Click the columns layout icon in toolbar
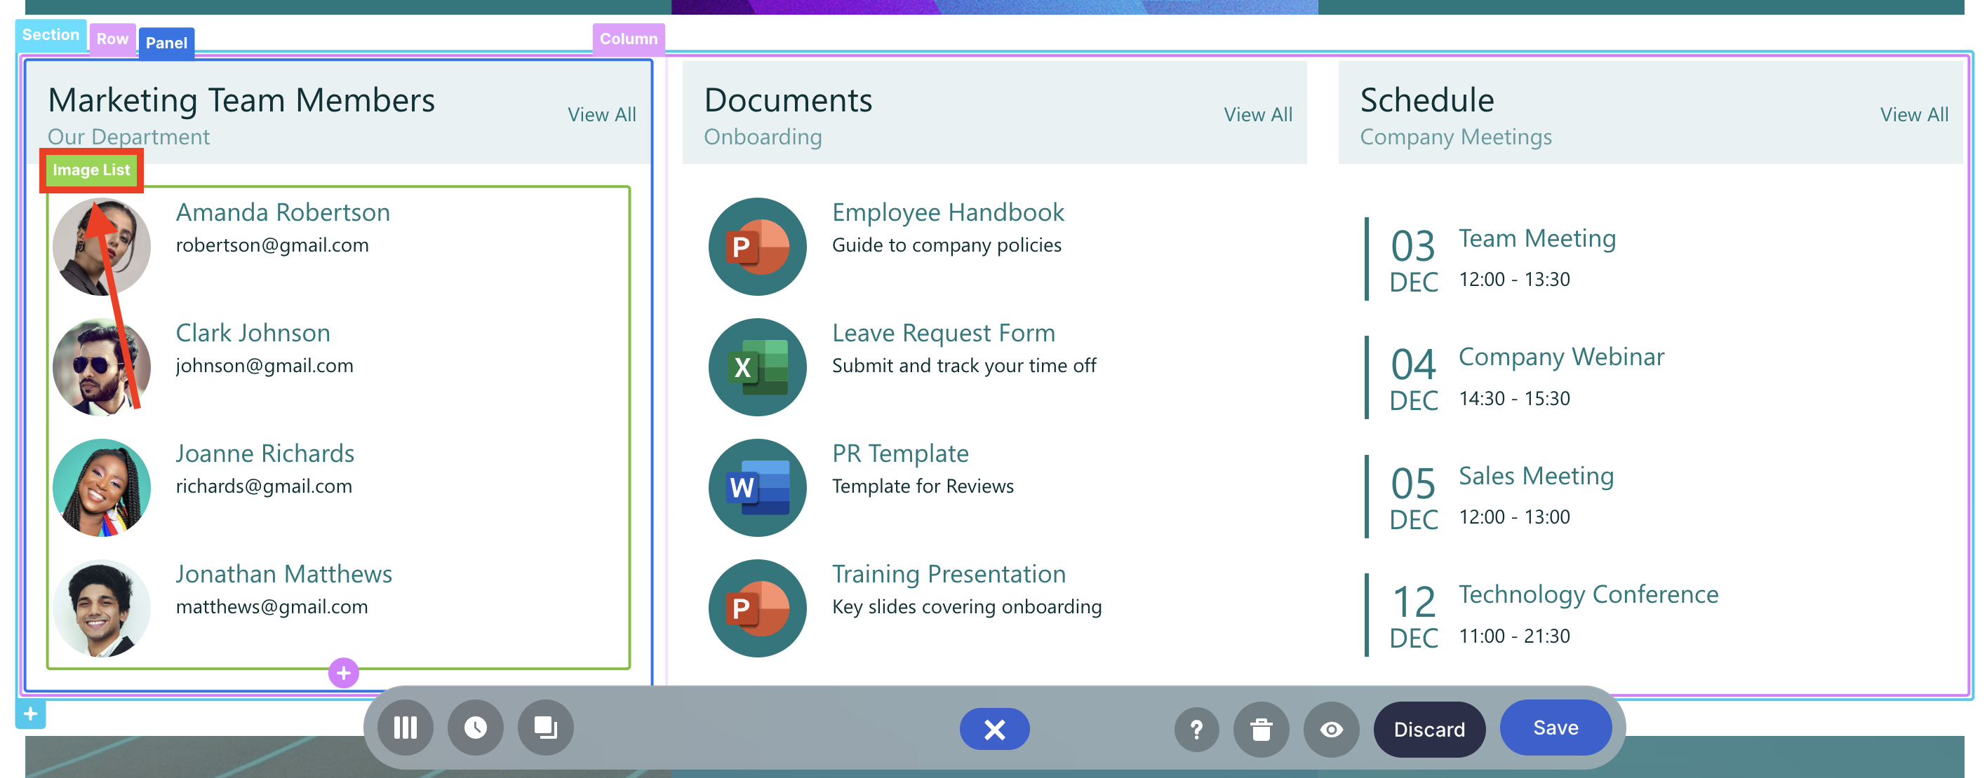The height and width of the screenshot is (778, 1987). [x=405, y=728]
